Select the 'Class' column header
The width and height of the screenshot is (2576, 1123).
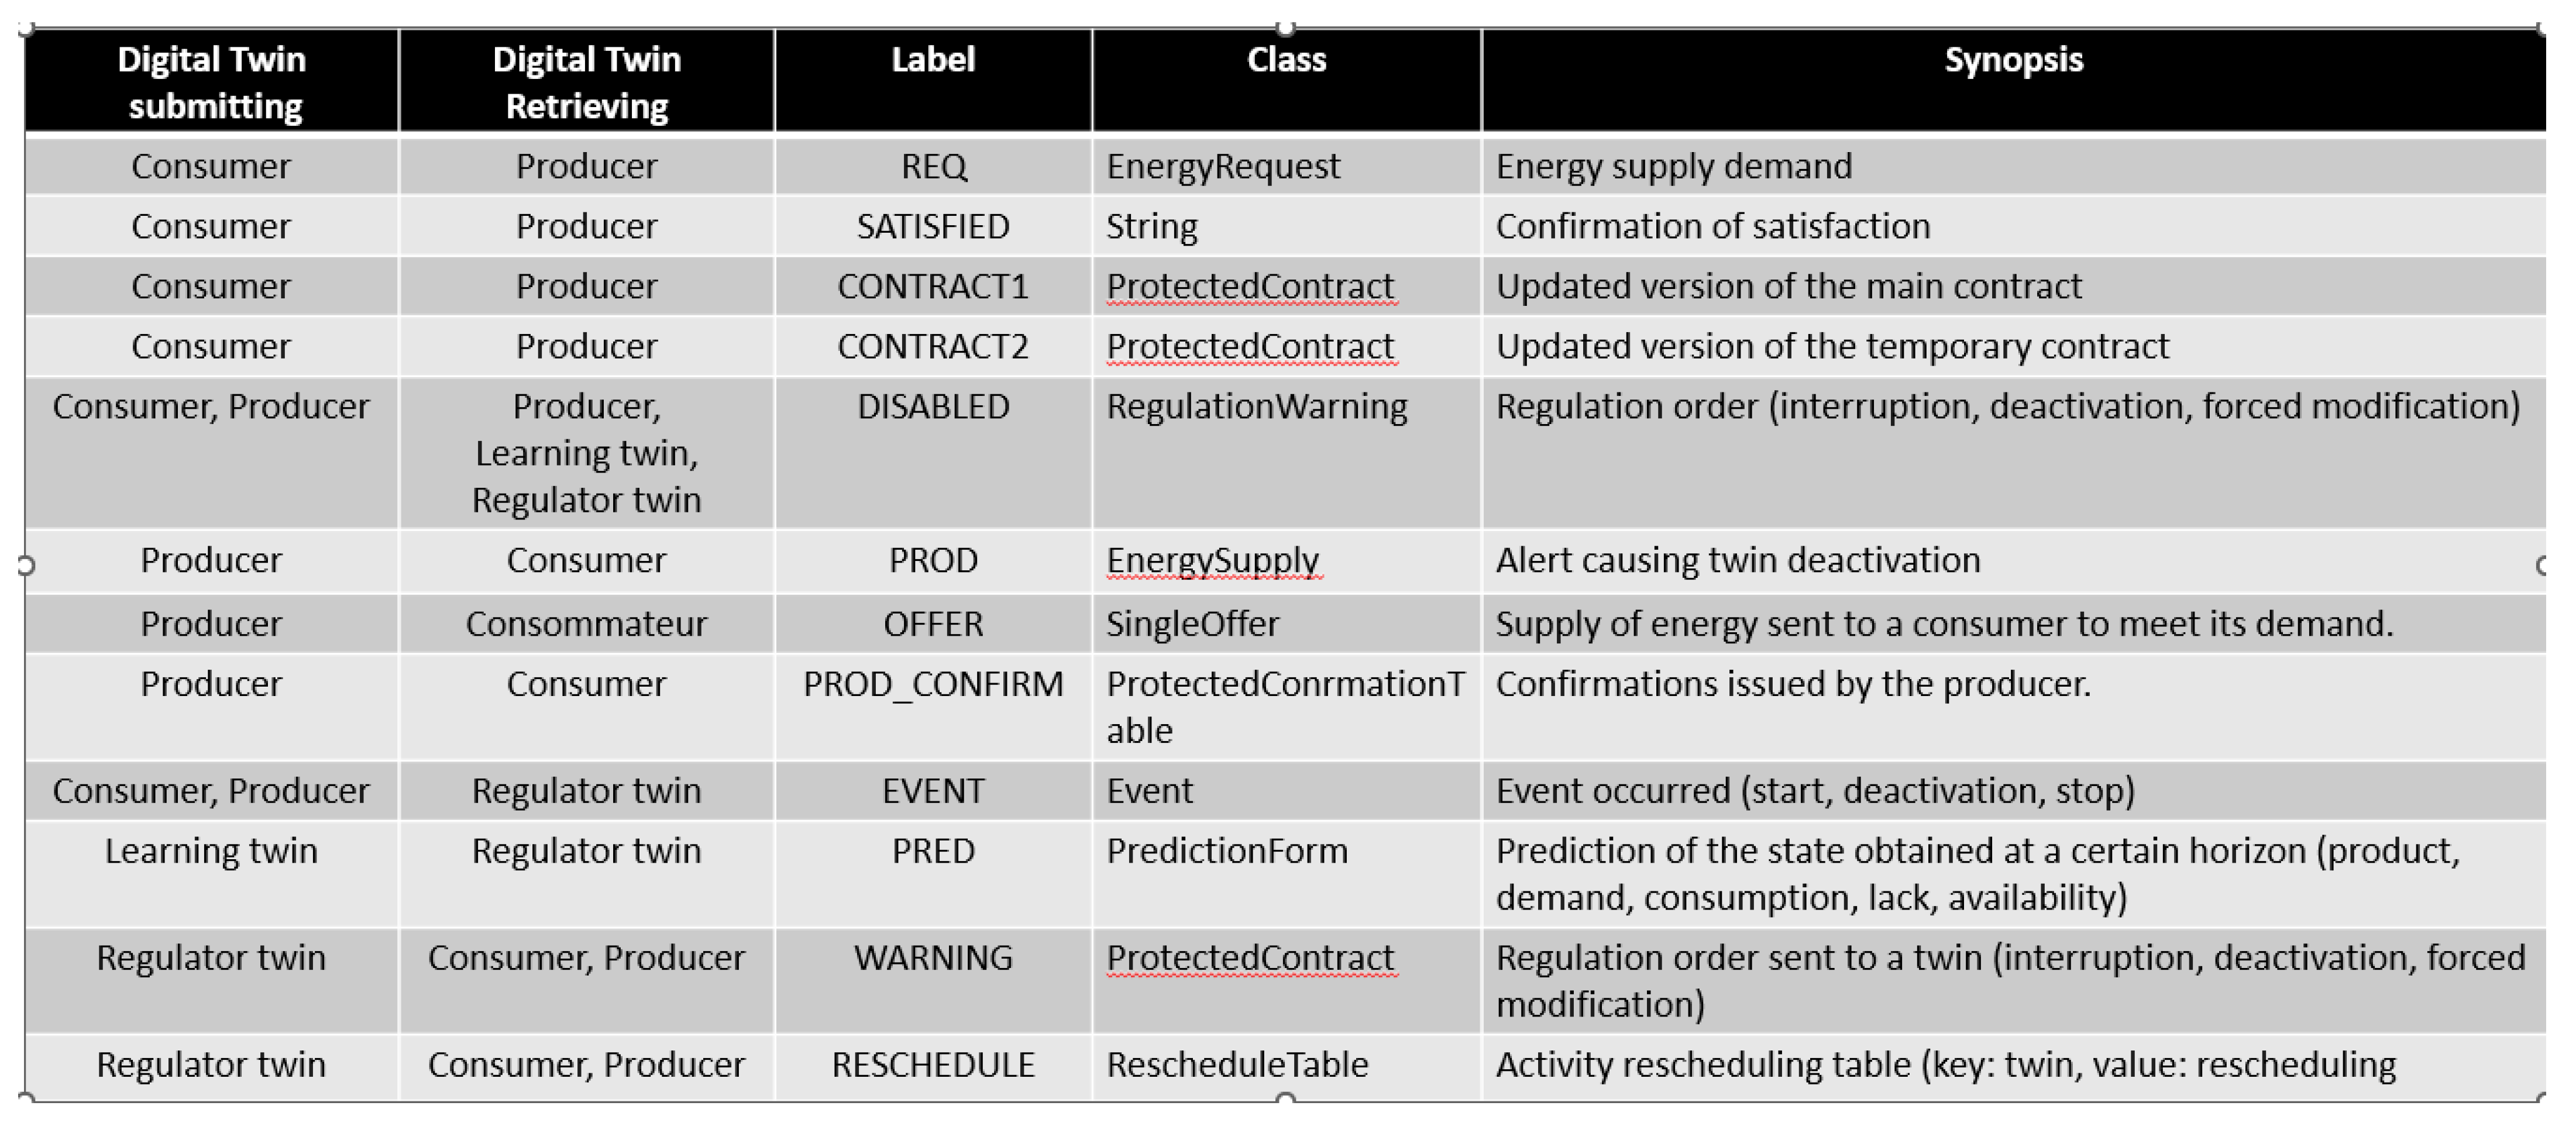click(x=1286, y=60)
